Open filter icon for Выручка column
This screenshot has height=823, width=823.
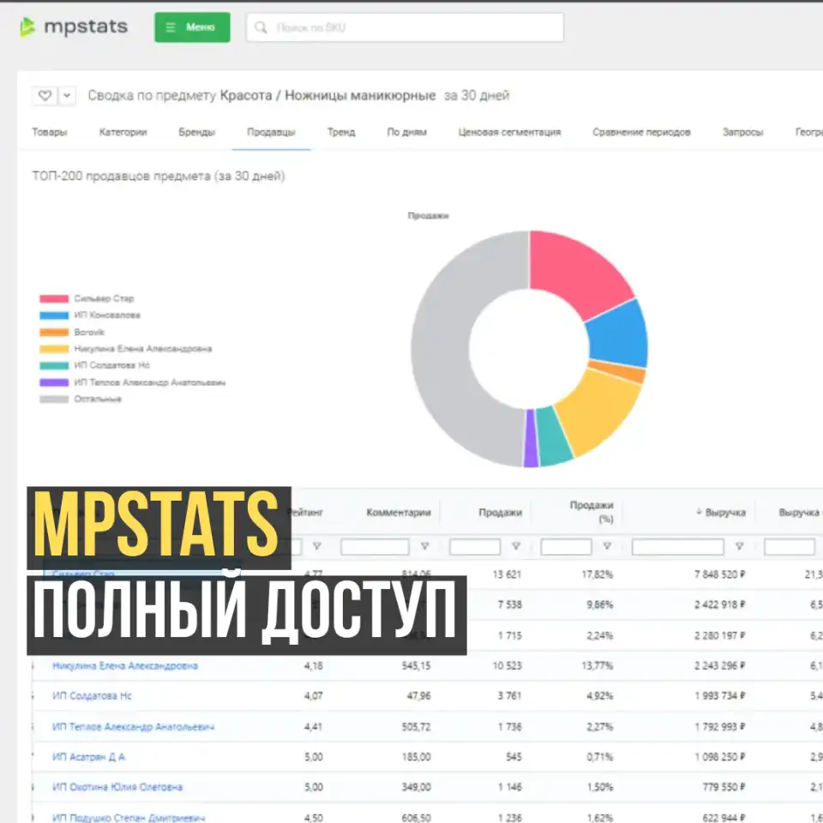(740, 546)
